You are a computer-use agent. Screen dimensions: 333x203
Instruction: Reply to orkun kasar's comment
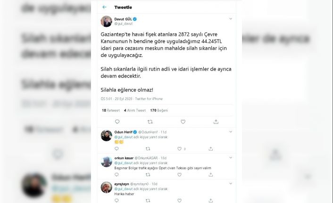(117, 175)
